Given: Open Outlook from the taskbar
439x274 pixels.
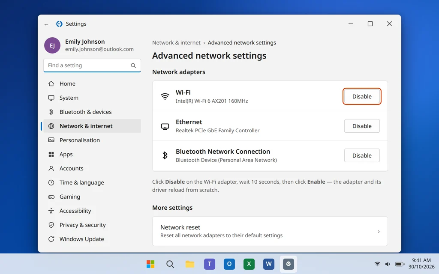Looking at the screenshot, I should 229,264.
